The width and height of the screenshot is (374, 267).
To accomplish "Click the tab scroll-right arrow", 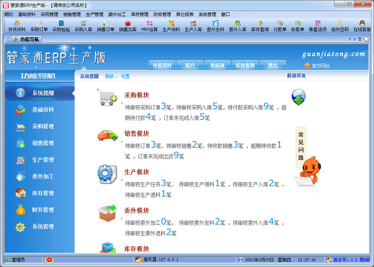I will (x=354, y=39).
